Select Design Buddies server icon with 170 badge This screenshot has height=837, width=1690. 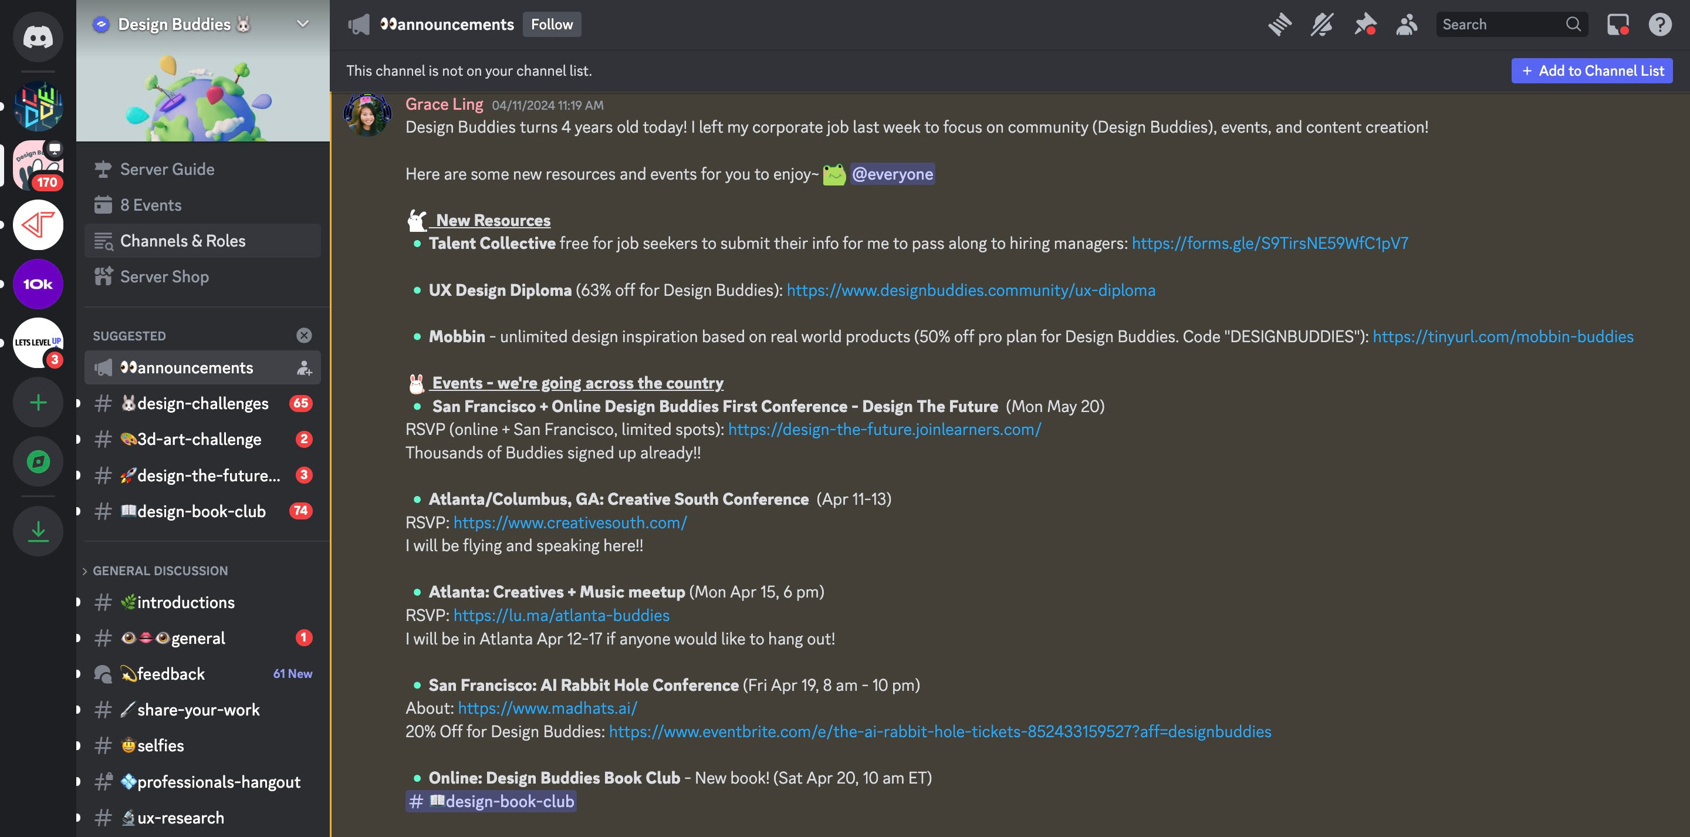(38, 166)
